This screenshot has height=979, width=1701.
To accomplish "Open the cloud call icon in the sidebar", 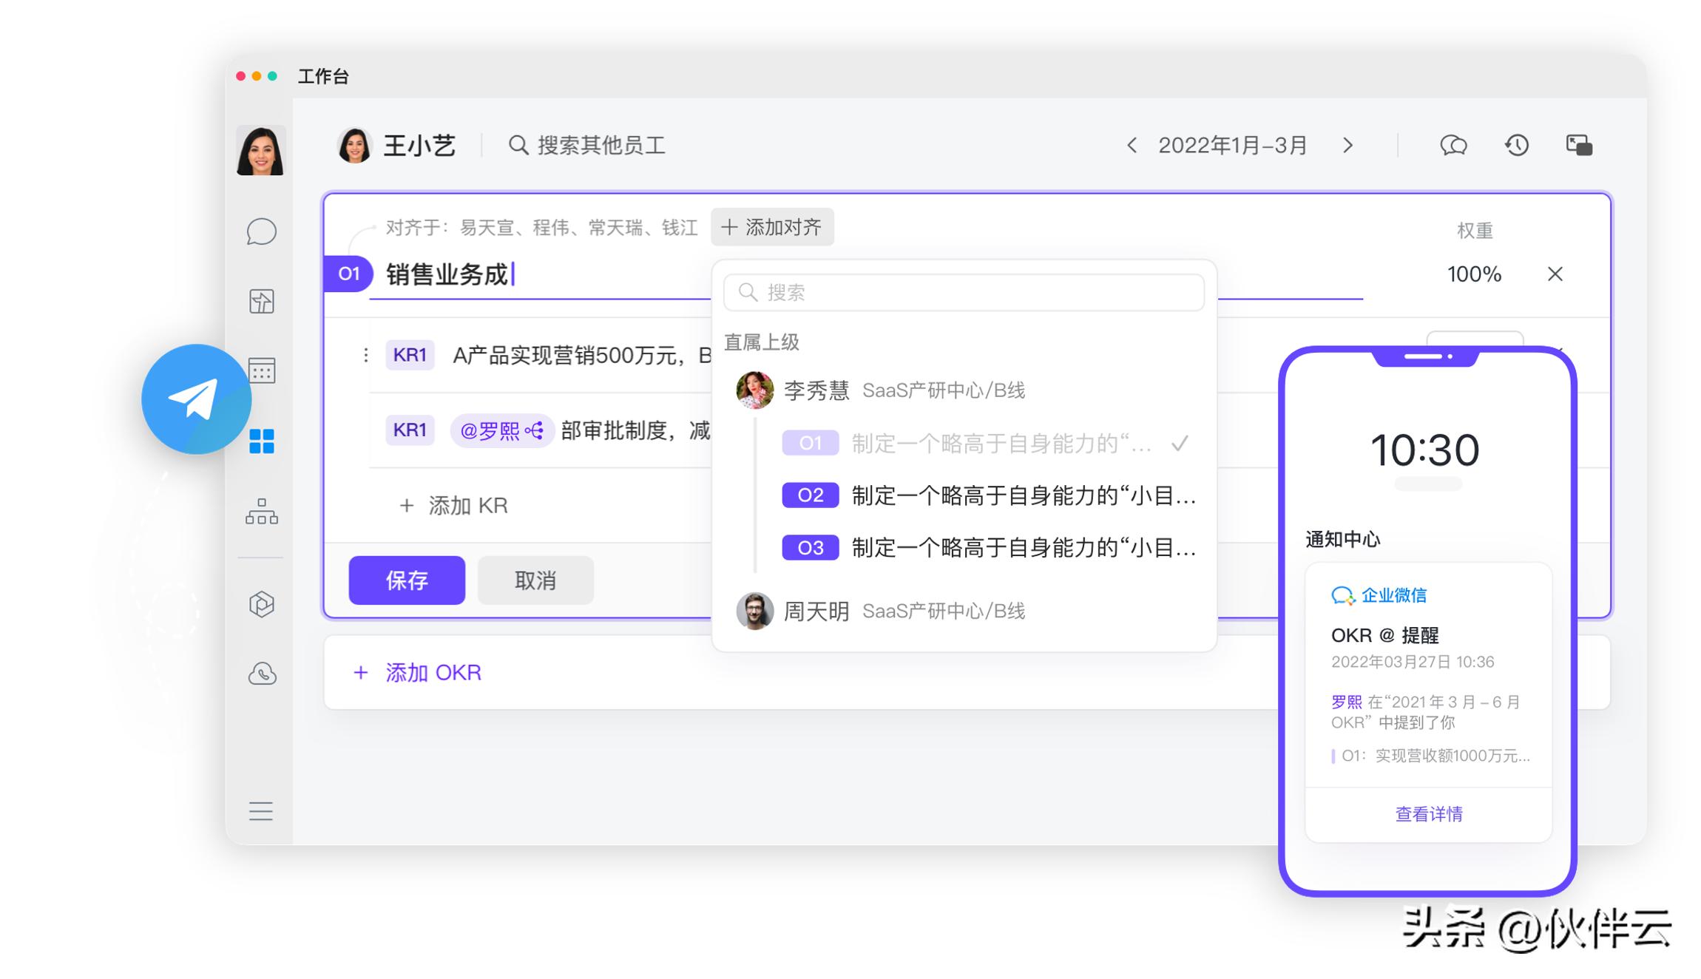I will pyautogui.click(x=260, y=674).
